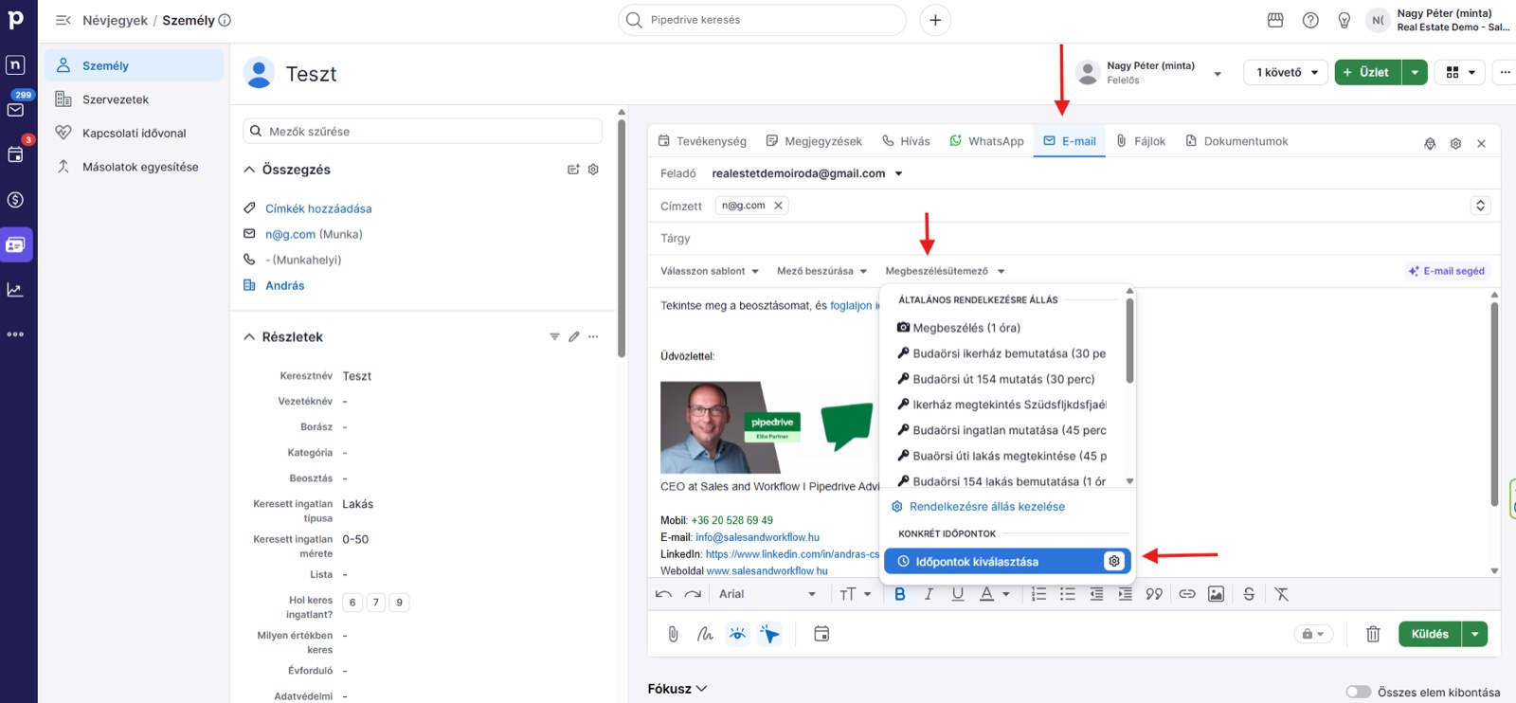The height and width of the screenshot is (703, 1516).
Task: Open the Válasszon sablont template dropdown
Action: 710,271
